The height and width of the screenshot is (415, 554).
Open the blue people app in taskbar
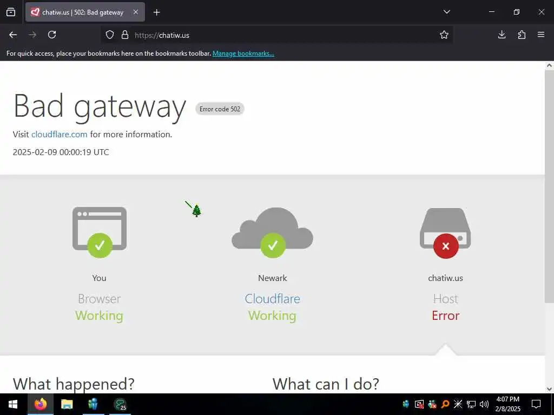coord(93,404)
